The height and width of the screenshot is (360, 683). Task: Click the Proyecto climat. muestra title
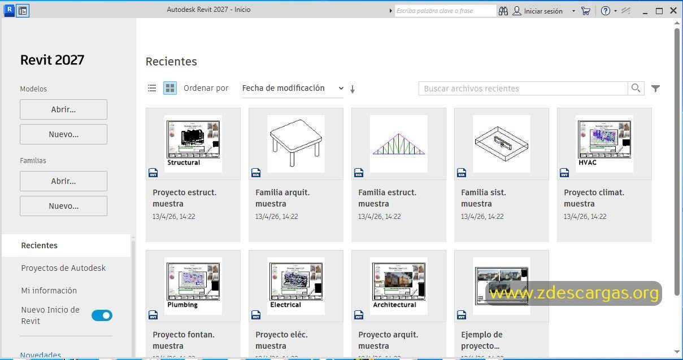point(594,198)
